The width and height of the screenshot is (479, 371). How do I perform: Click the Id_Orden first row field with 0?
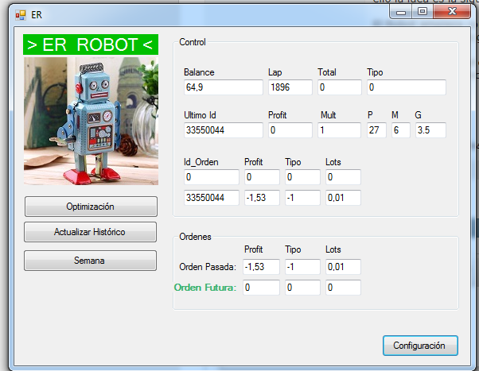[212, 177]
